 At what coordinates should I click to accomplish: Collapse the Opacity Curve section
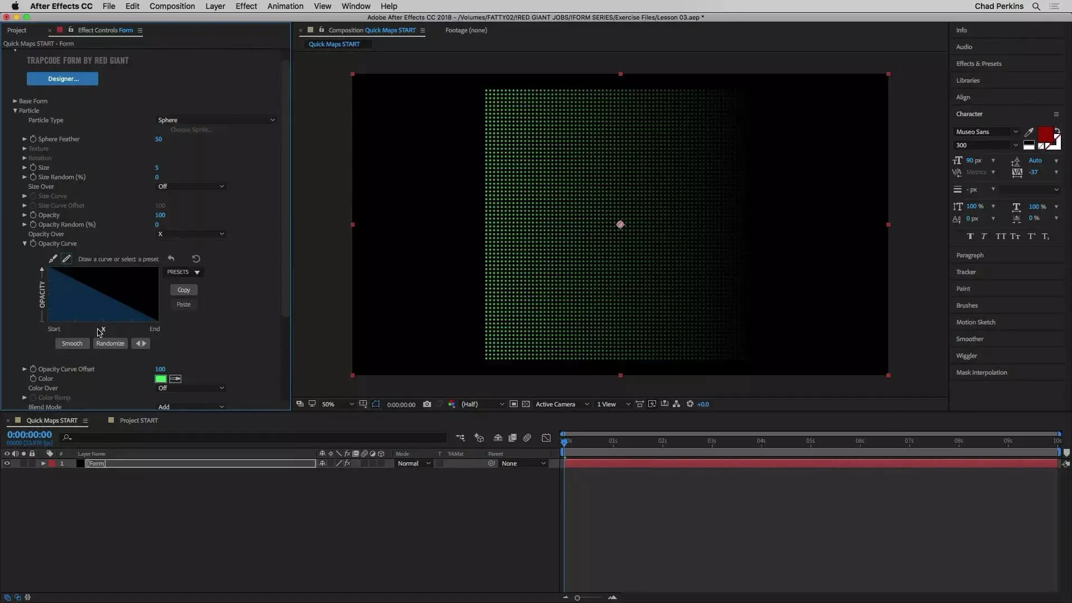pyautogui.click(x=25, y=243)
